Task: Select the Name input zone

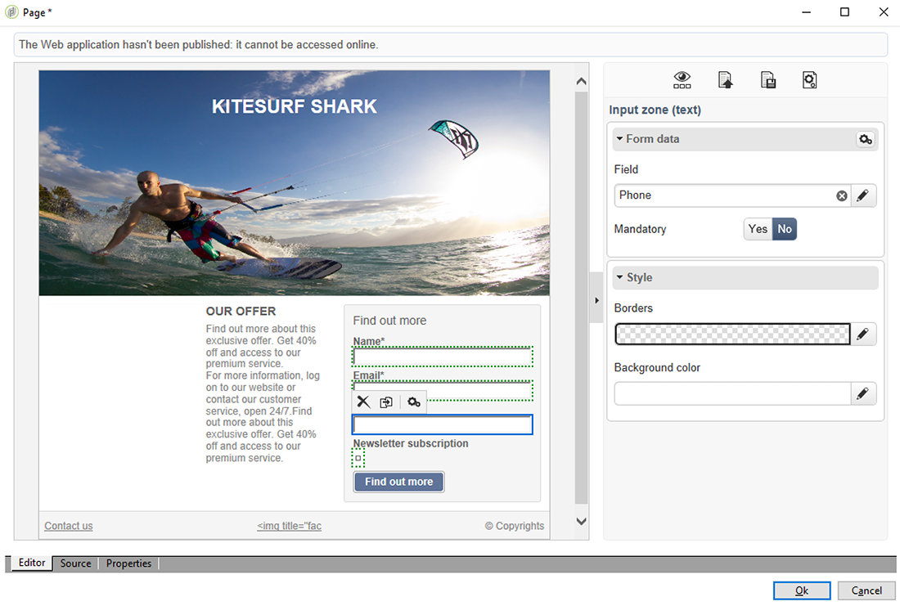Action: pyautogui.click(x=443, y=357)
